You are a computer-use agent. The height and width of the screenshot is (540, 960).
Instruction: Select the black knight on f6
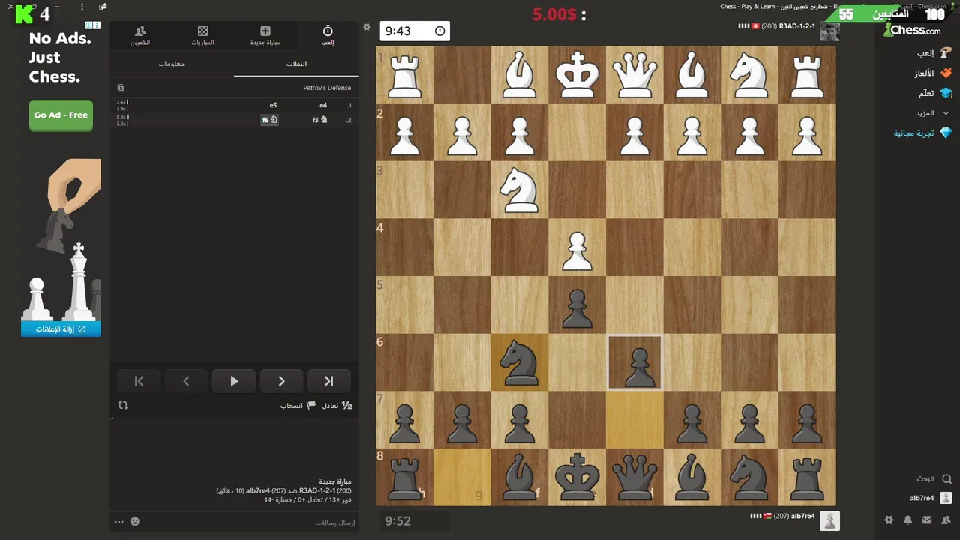tap(520, 362)
